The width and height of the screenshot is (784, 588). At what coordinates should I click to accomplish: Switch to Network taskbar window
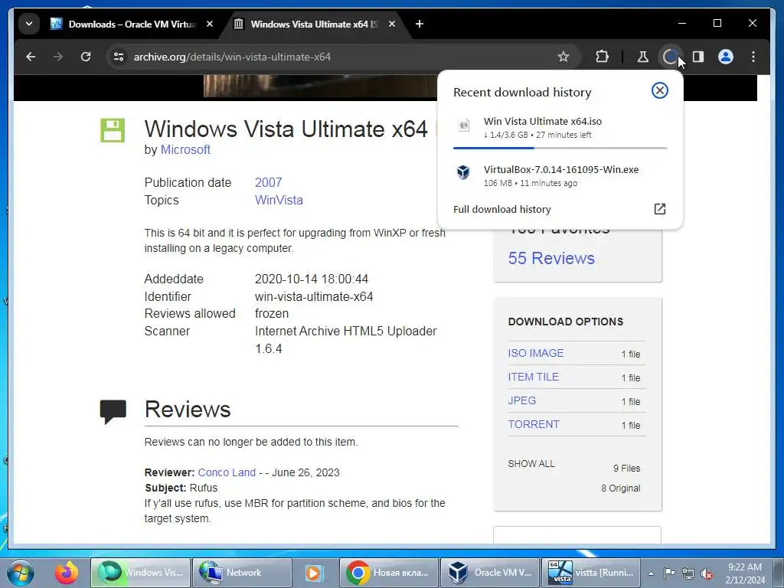(242, 573)
